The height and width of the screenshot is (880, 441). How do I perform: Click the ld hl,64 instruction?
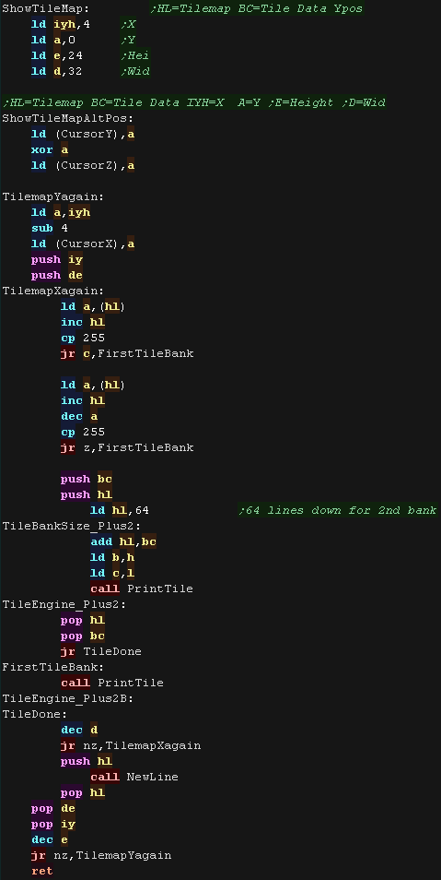coord(120,510)
